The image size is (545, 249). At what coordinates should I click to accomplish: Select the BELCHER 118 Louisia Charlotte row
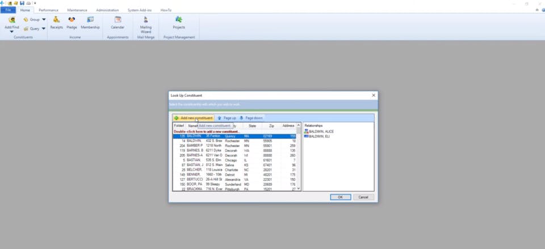point(234,170)
